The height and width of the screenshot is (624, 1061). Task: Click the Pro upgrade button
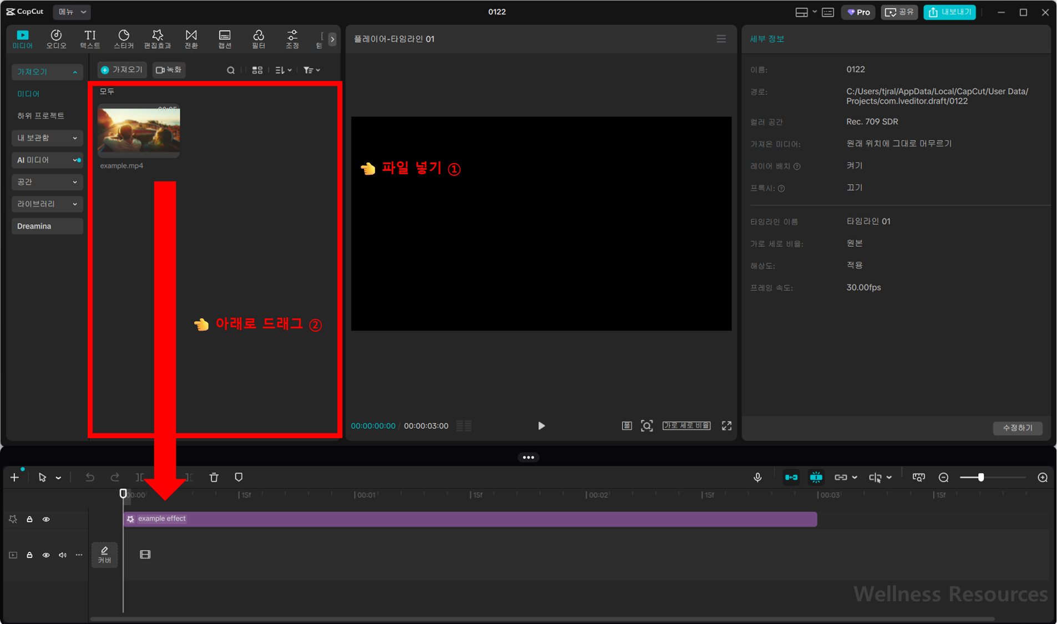click(x=858, y=12)
